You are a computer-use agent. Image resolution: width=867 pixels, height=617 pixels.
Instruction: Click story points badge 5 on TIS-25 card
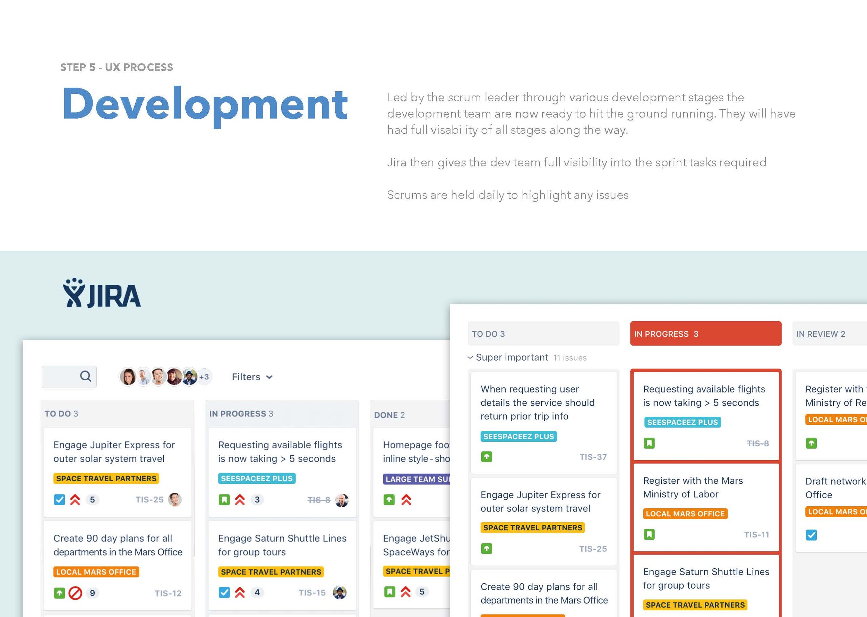click(92, 500)
